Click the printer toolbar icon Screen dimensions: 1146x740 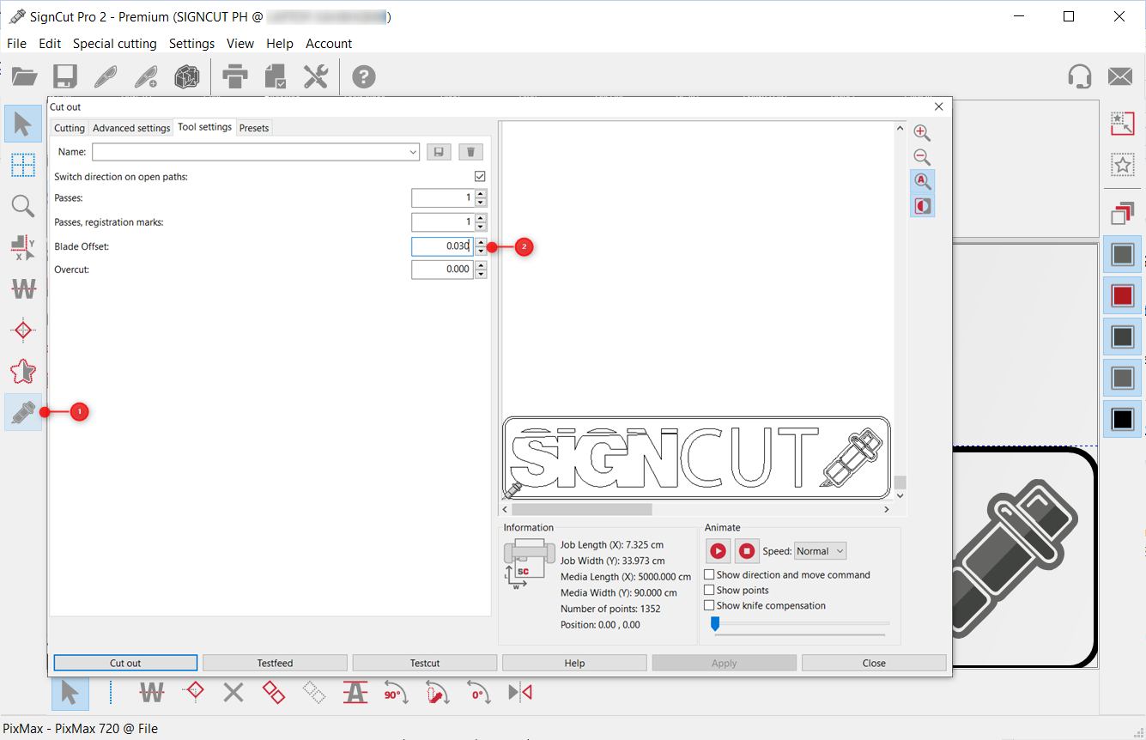[235, 77]
